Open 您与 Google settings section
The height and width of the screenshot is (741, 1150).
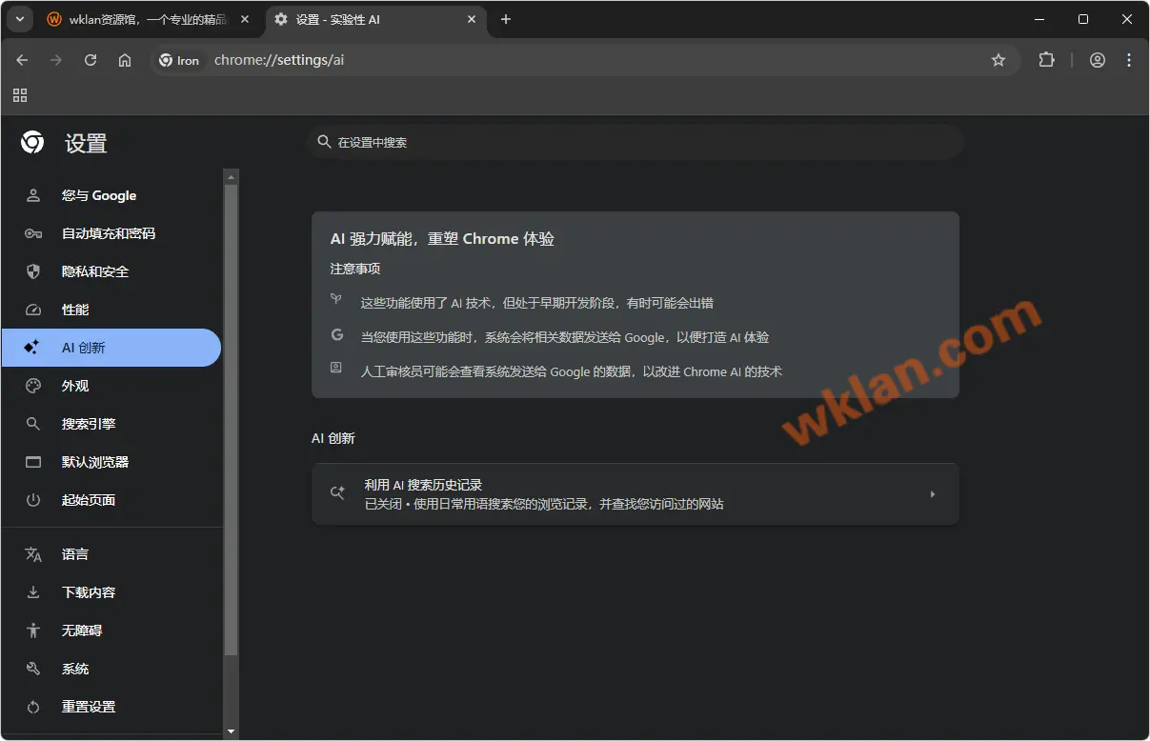(111, 195)
